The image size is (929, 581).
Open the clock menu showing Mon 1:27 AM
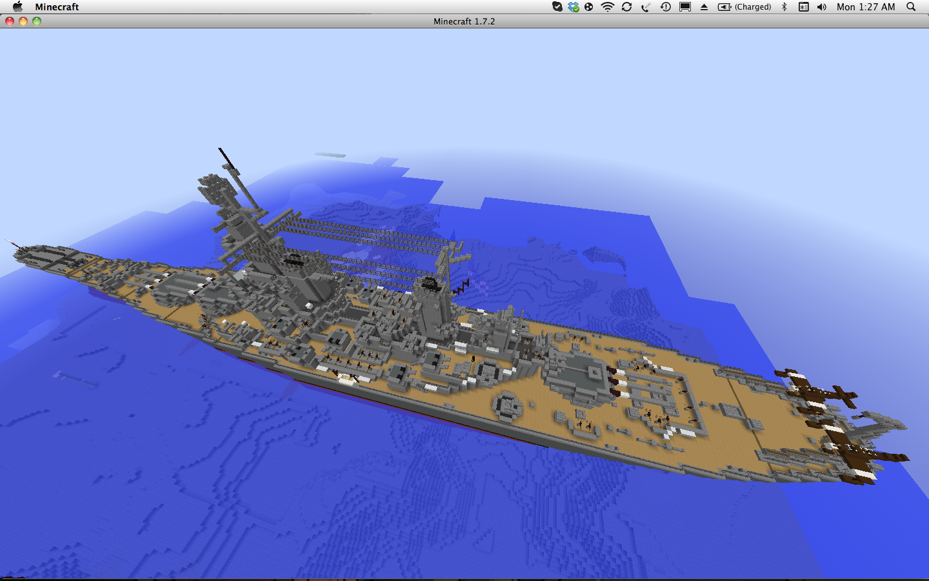click(865, 6)
